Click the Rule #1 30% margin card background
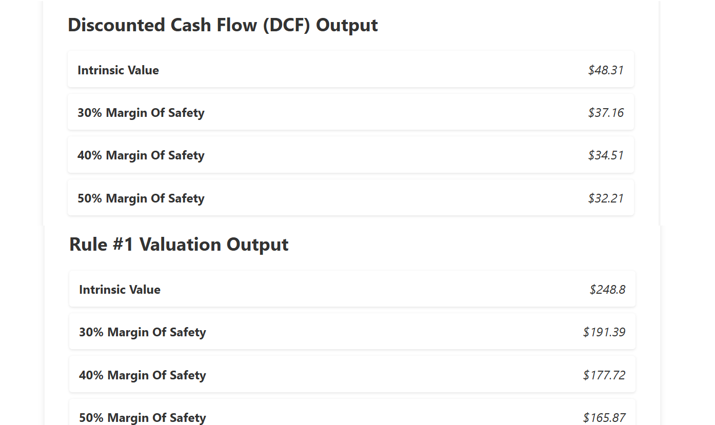Image resolution: width=715 pixels, height=425 pixels. click(x=352, y=332)
